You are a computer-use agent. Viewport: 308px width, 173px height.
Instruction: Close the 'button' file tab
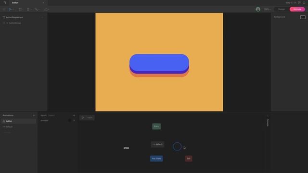(43, 3)
